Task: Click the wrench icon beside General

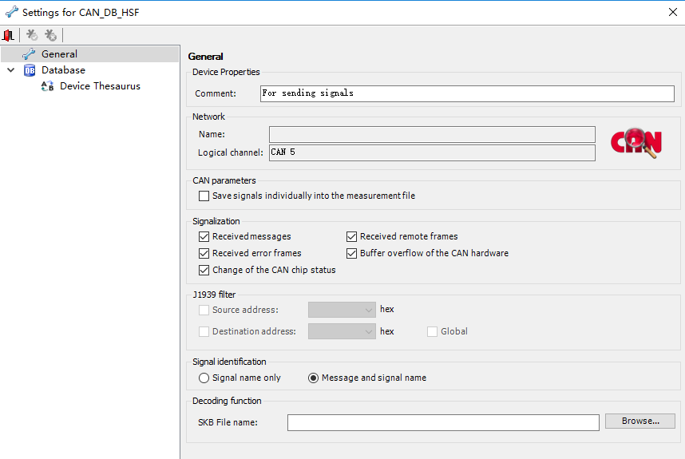Action: [x=29, y=54]
